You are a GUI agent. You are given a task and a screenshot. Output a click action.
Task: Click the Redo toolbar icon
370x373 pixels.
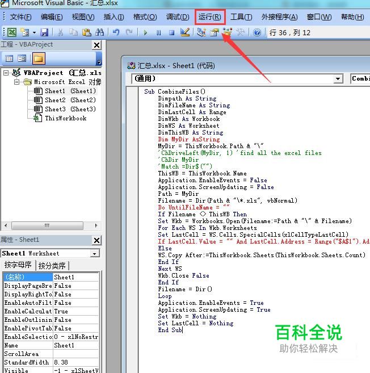(129, 32)
